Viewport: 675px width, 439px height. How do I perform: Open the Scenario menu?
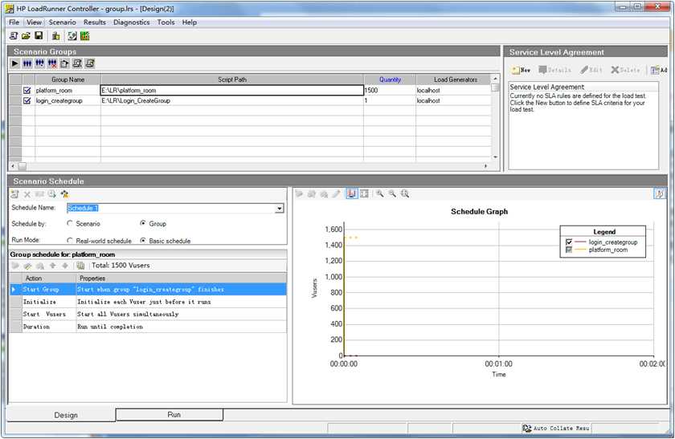pyautogui.click(x=63, y=22)
